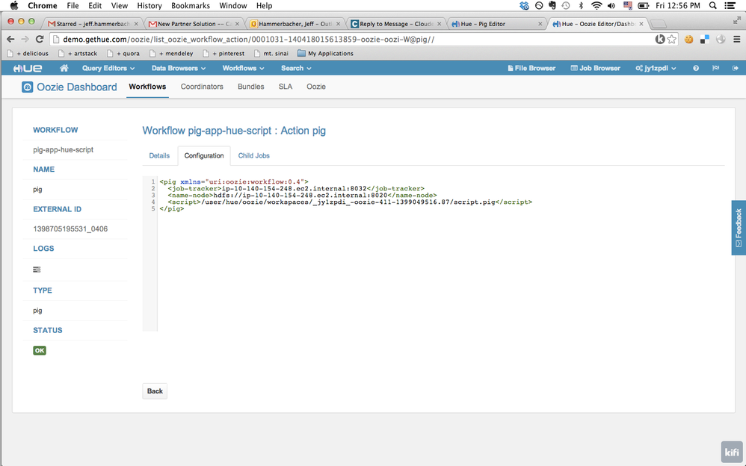
Task: Click the help question mark icon
Action: (x=696, y=68)
